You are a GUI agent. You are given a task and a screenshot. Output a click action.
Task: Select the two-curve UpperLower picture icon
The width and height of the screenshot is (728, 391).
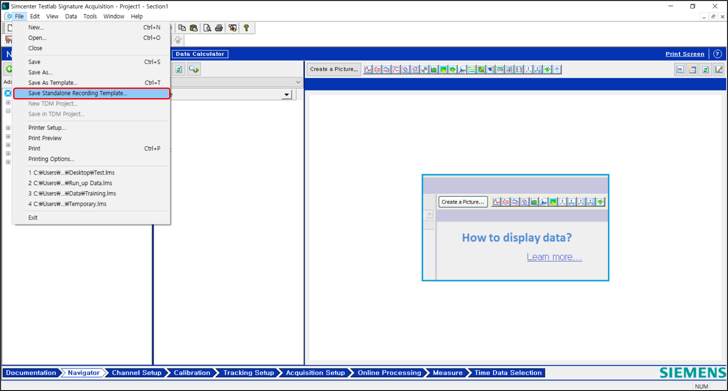pos(377,69)
